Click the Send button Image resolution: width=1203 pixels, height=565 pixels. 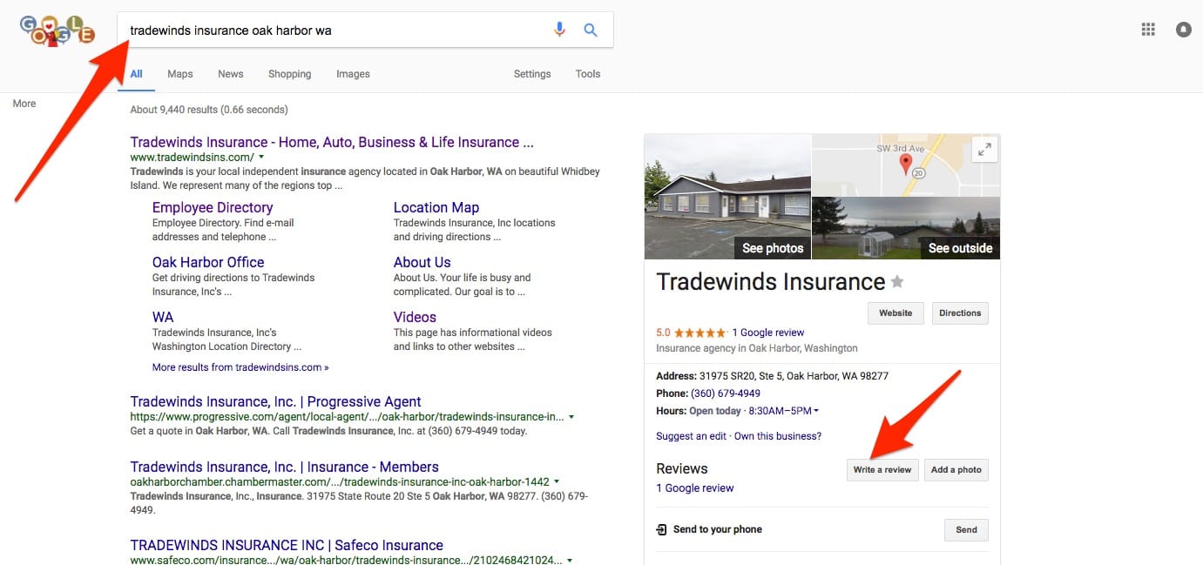point(967,529)
